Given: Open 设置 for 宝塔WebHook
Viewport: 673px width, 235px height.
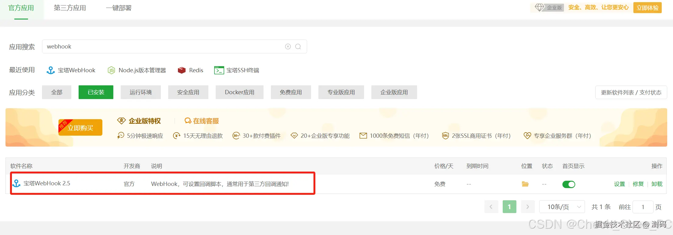Looking at the screenshot, I should [x=619, y=184].
